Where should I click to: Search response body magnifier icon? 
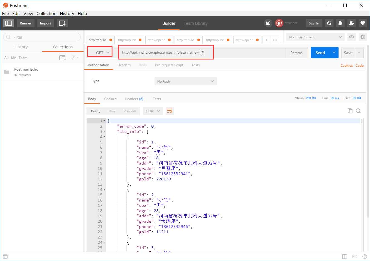(358, 111)
